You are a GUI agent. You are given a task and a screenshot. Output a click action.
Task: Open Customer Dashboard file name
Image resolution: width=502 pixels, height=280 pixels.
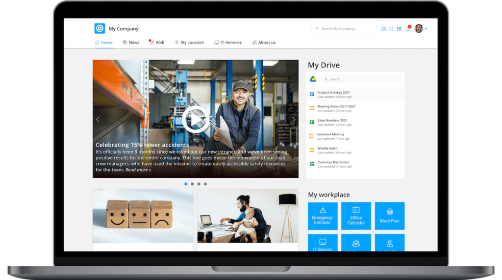333,162
